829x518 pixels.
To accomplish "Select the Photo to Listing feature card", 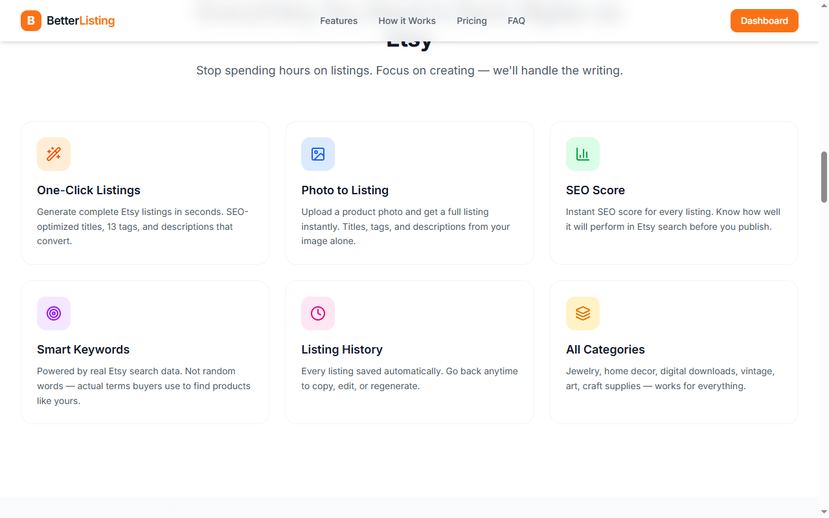I will (409, 192).
